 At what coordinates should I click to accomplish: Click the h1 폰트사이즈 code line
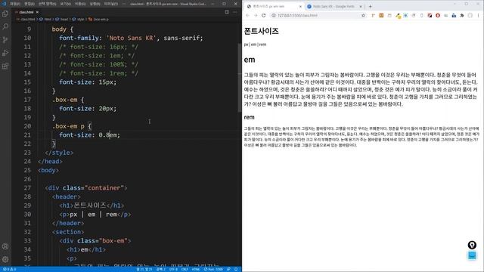coord(92,206)
